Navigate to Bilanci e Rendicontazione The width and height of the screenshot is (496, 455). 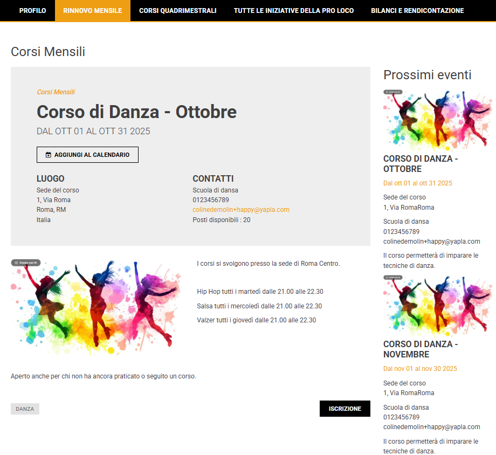coord(417,11)
